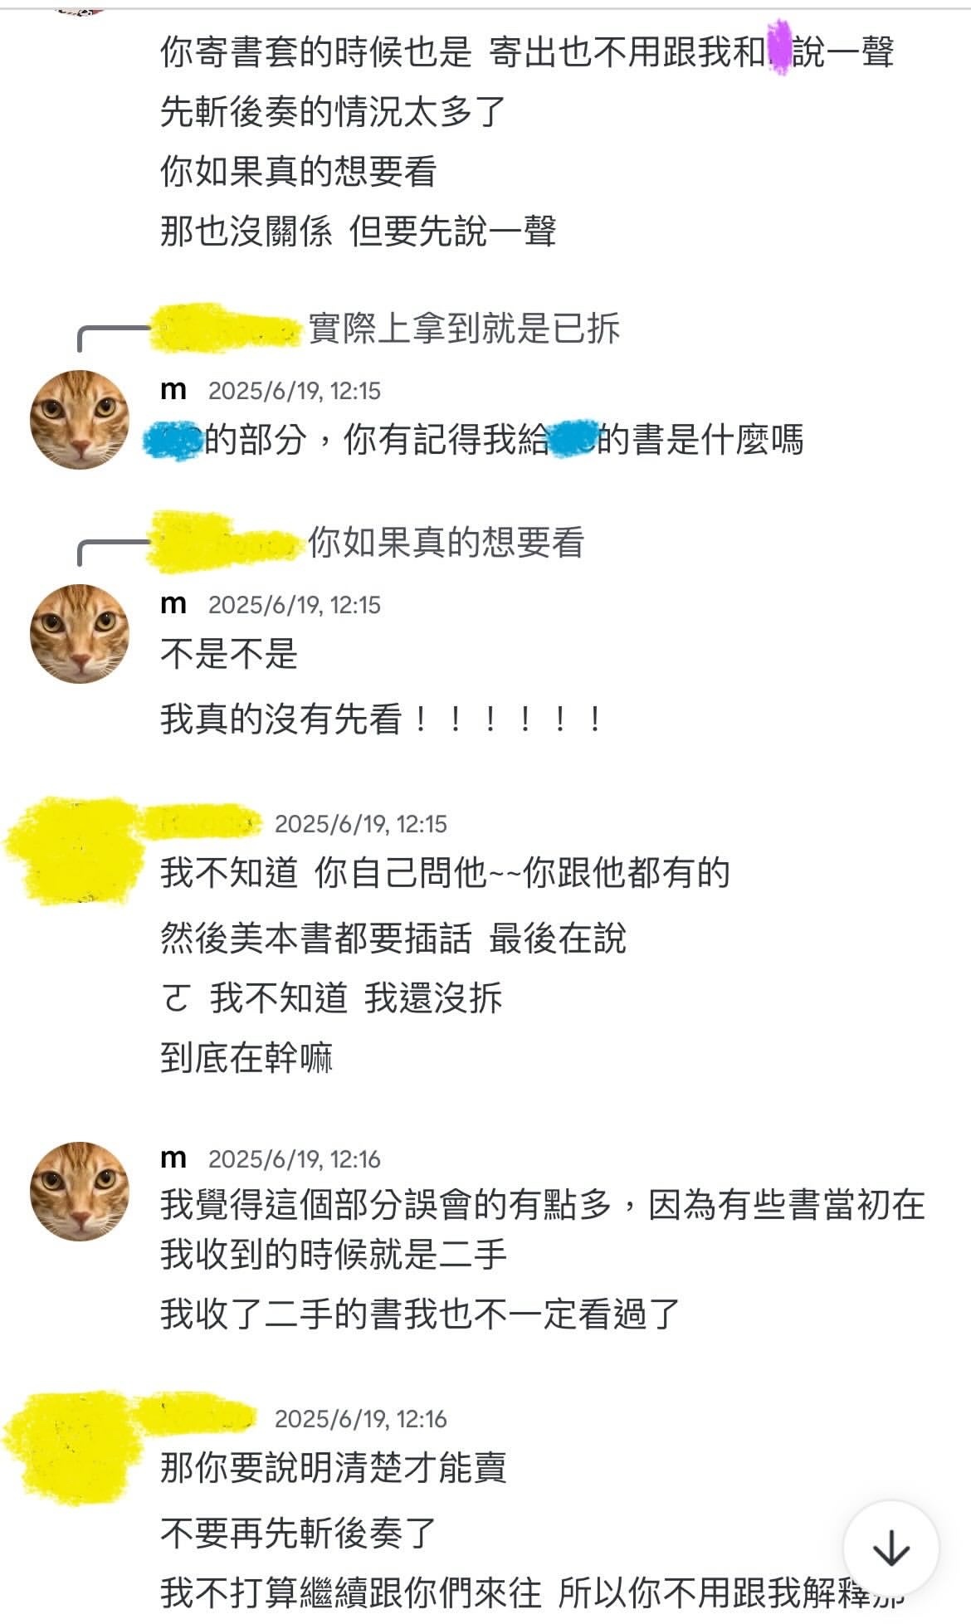Image resolution: width=971 pixels, height=1624 pixels.
Task: Select message '我收了二手的書我也不一定看過了'
Action: 420,1314
